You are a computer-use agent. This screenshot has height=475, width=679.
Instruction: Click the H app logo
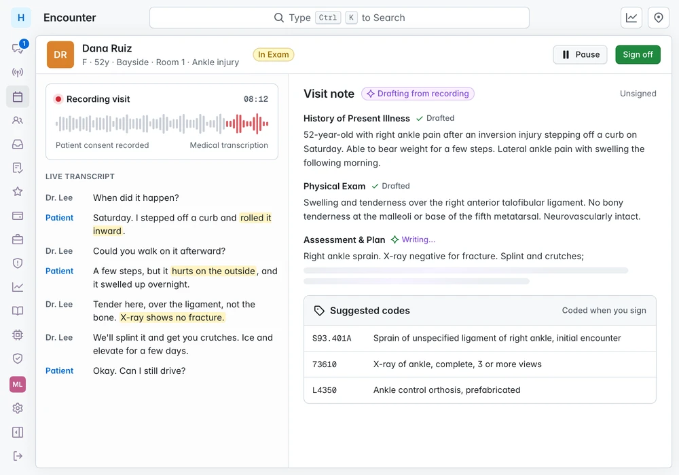(x=21, y=18)
